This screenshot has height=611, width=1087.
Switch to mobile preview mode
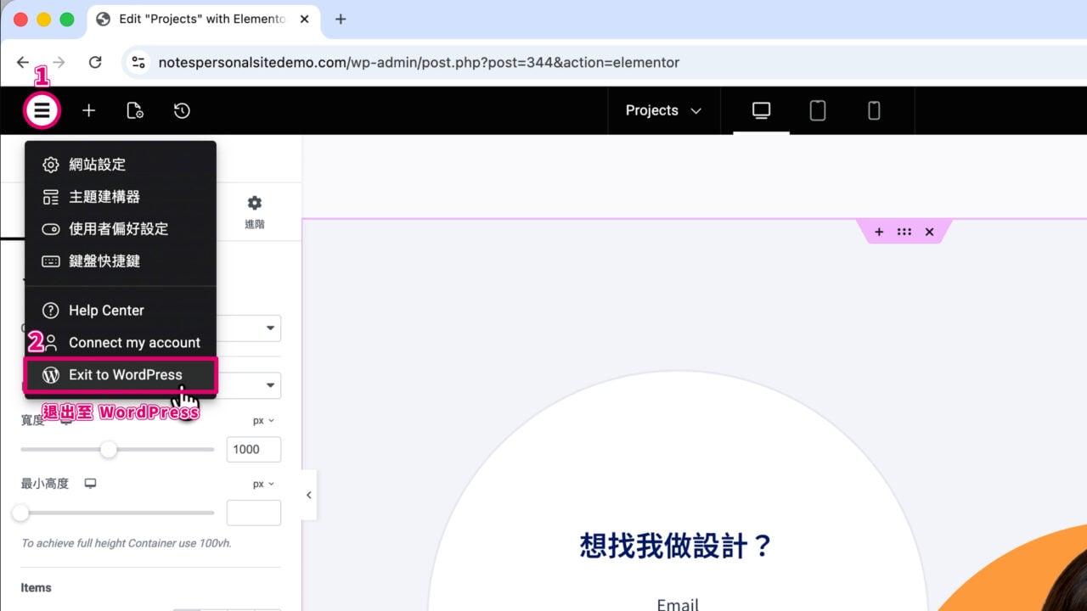[x=874, y=110]
